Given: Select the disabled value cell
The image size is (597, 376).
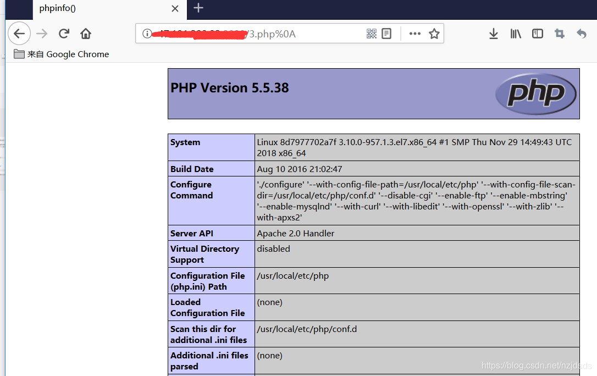Looking at the screenshot, I should (x=417, y=254).
